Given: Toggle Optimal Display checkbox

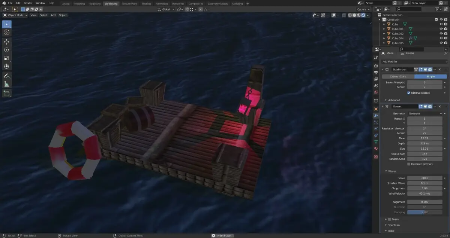Looking at the screenshot, I should click(x=409, y=93).
